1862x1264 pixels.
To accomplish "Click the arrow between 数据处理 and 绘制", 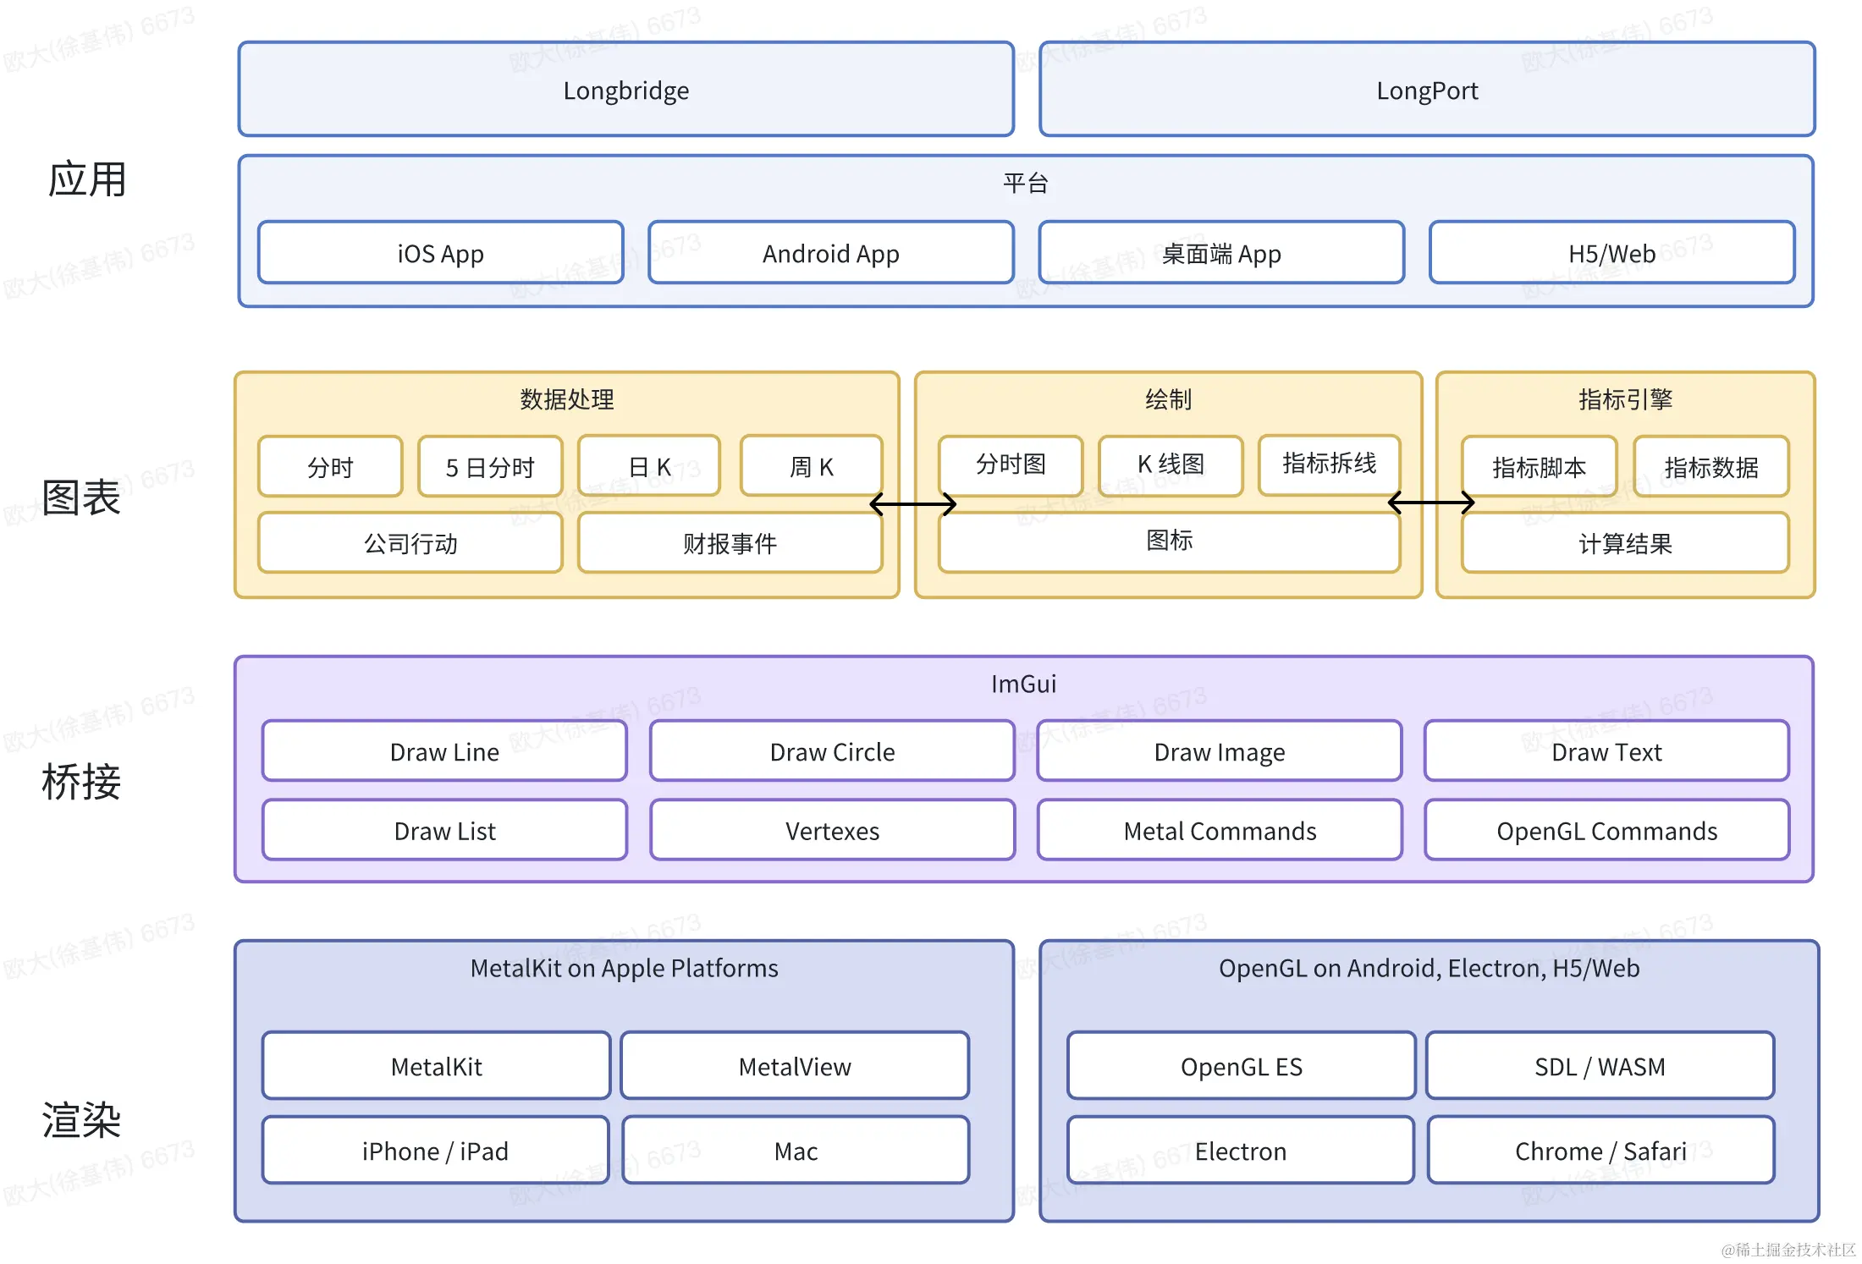I will tap(912, 504).
